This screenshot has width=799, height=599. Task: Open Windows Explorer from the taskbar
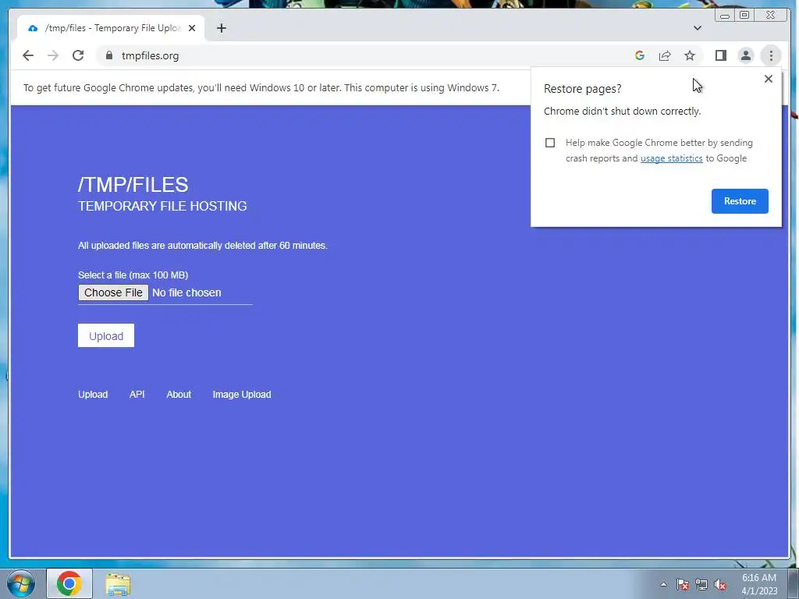click(x=118, y=583)
